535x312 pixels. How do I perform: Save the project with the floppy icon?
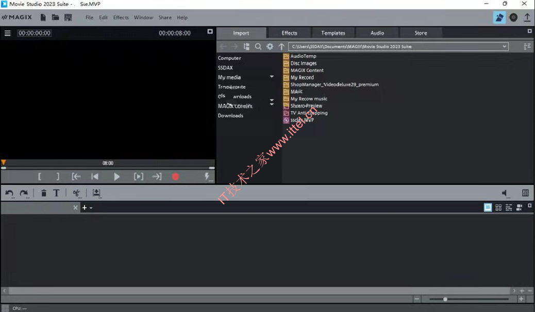[68, 18]
